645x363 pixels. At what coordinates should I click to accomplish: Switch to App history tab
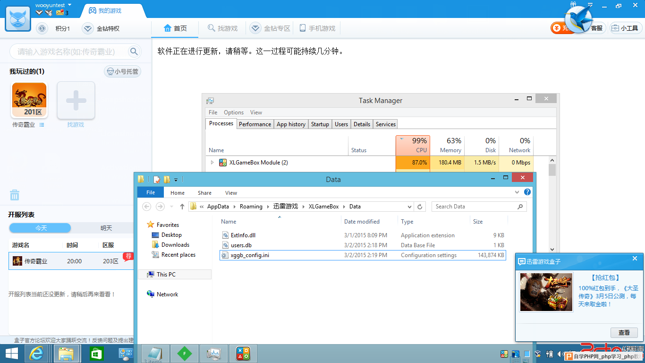click(x=291, y=124)
